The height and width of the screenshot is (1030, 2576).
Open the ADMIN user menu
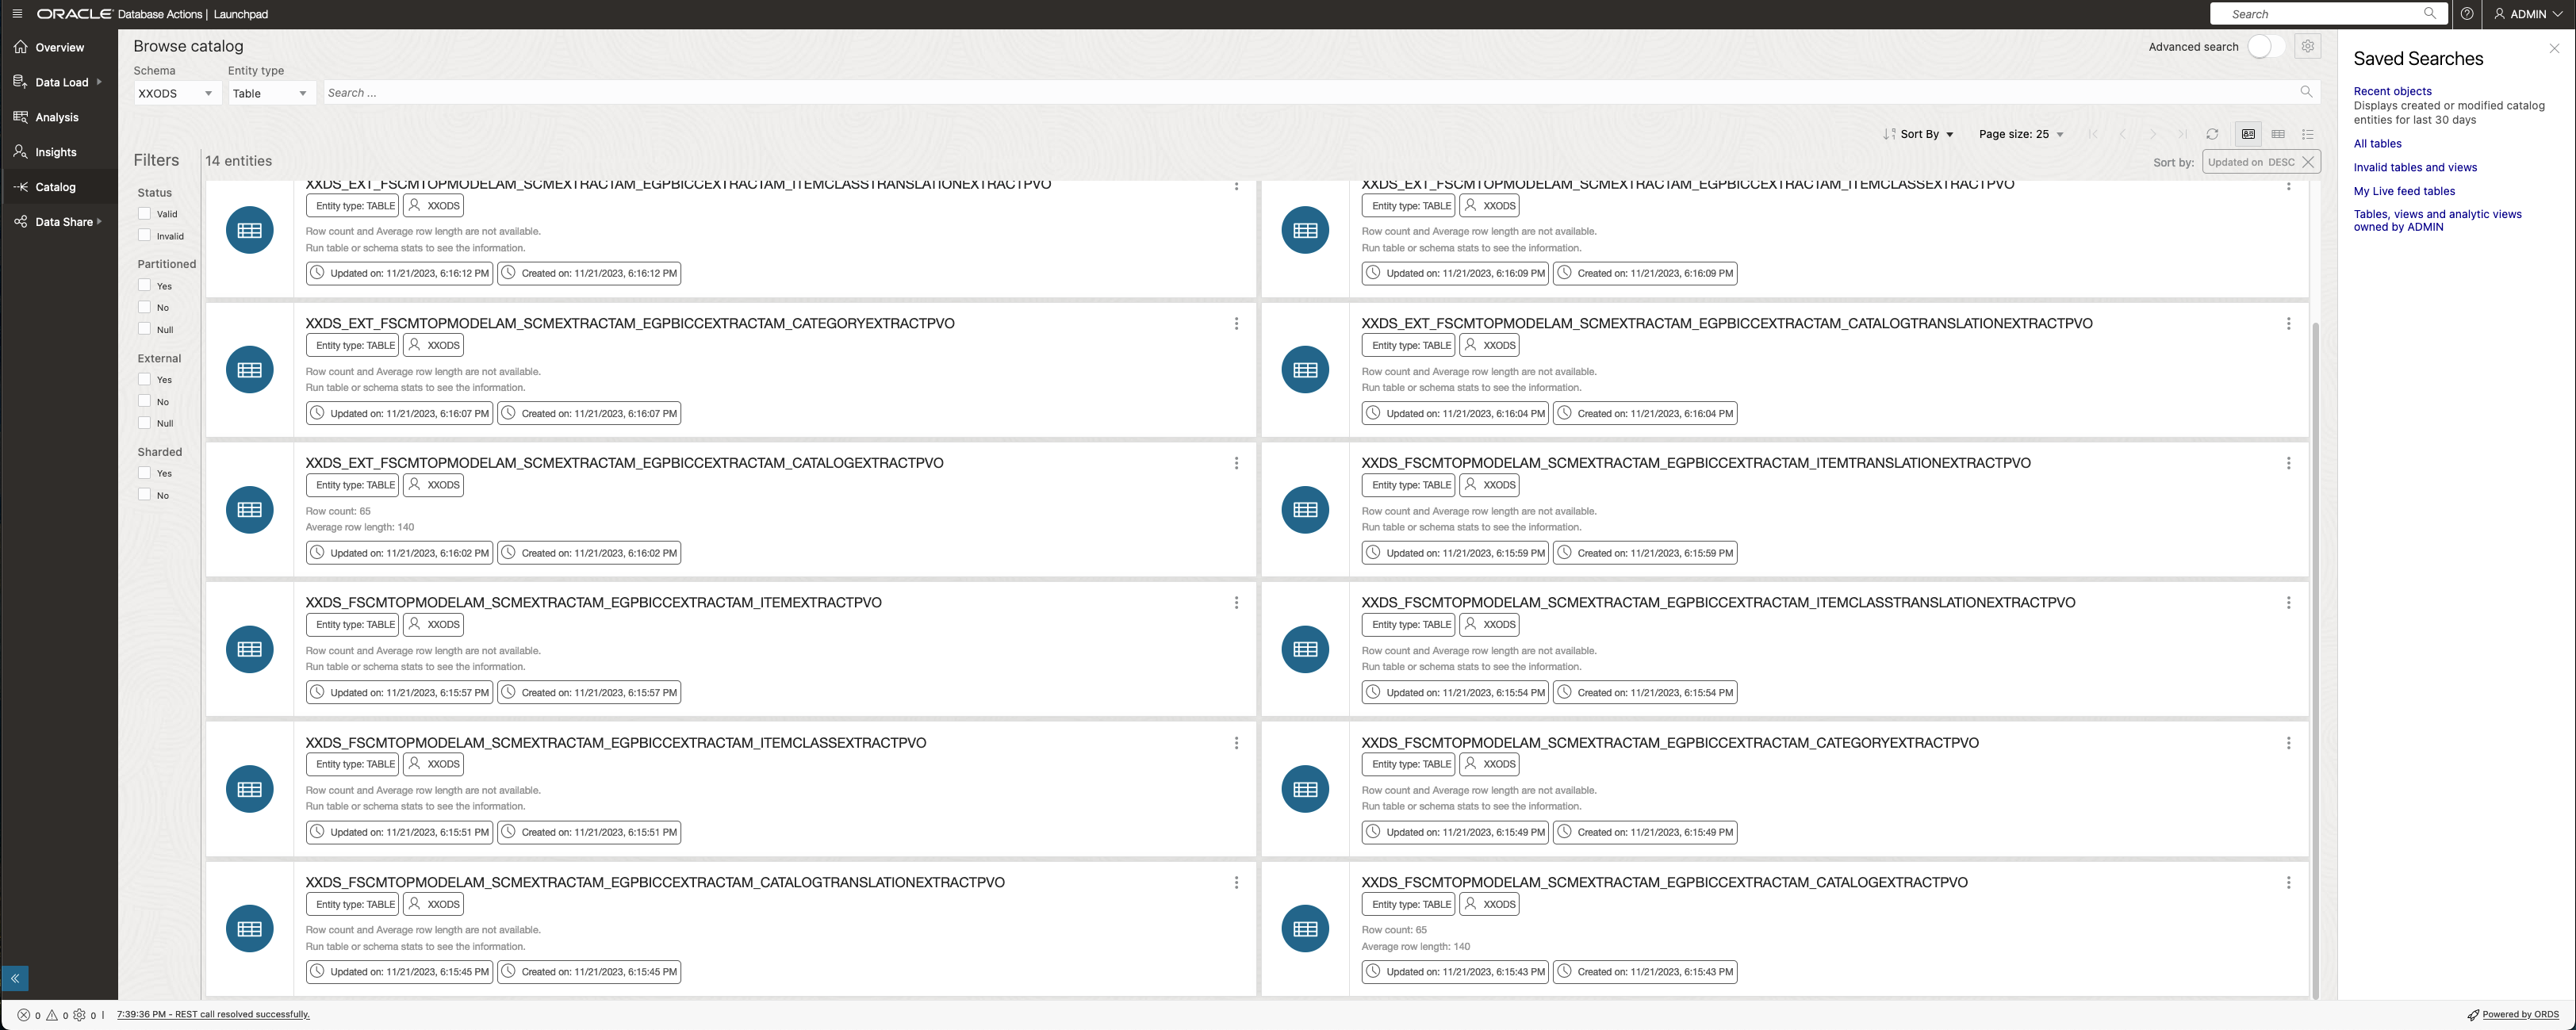click(x=2528, y=13)
